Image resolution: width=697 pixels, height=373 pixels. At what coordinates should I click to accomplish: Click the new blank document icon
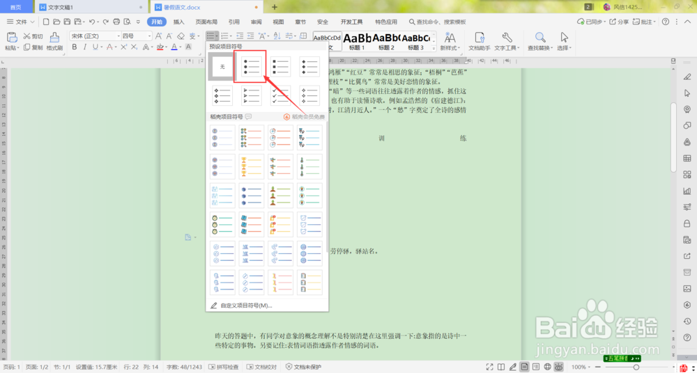[x=46, y=22]
